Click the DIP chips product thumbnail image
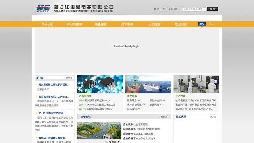The width and height of the screenshot is (254, 143). click(100, 84)
